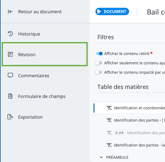
Task: Disable the Afficher le contenu retiré toggle
Action: coord(99,54)
